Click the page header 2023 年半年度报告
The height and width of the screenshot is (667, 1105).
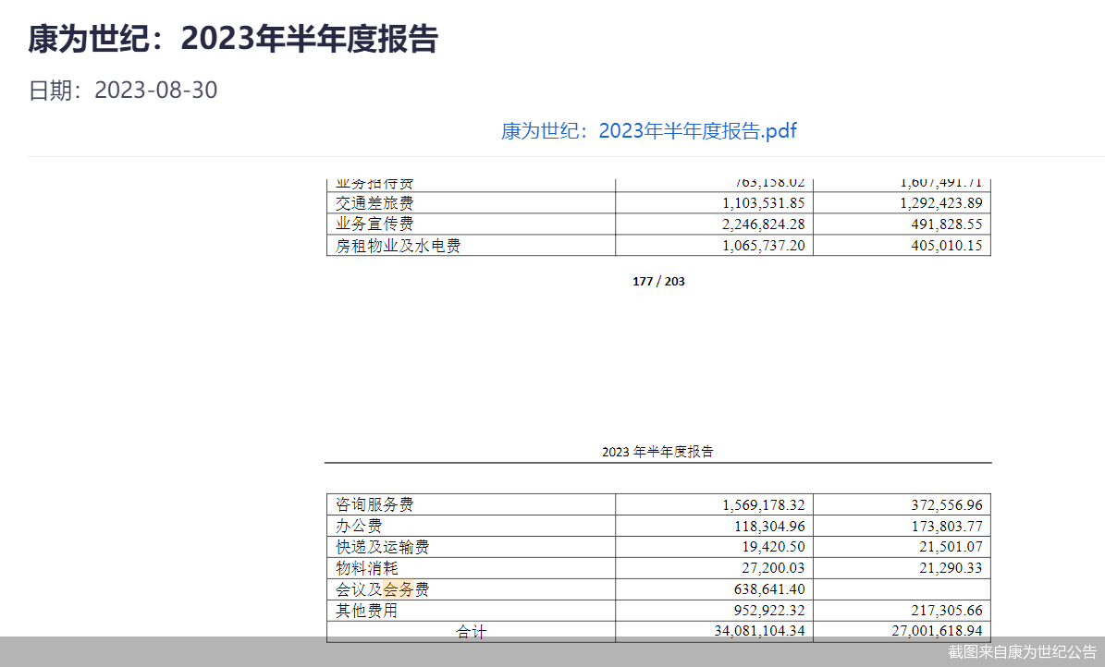657,452
